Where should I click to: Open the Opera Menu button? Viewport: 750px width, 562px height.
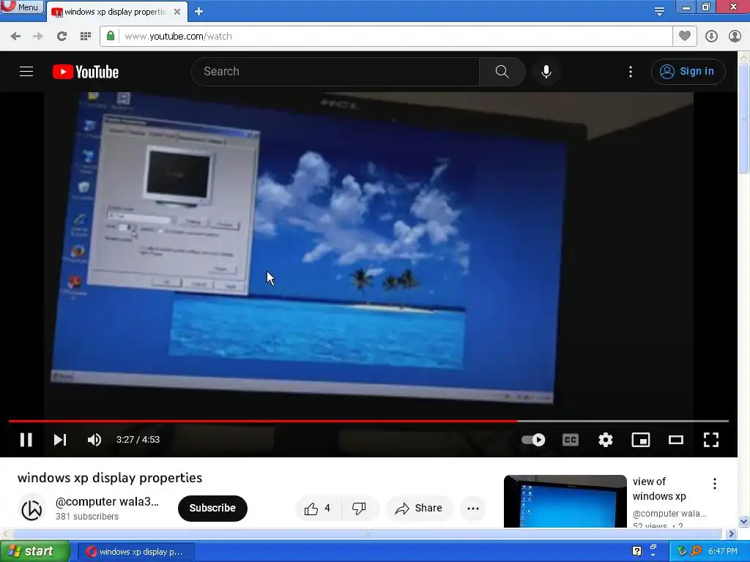21,7
